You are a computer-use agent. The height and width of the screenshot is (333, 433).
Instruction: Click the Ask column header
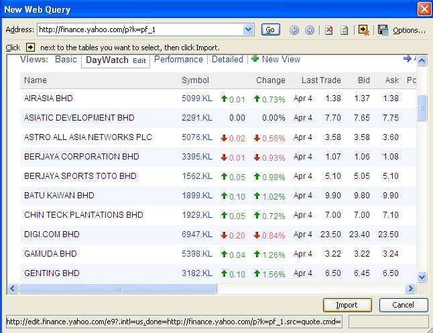(392, 80)
